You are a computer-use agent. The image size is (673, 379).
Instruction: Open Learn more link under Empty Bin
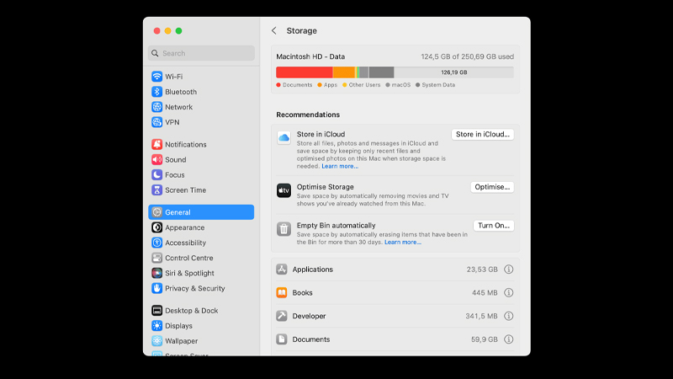(403, 243)
